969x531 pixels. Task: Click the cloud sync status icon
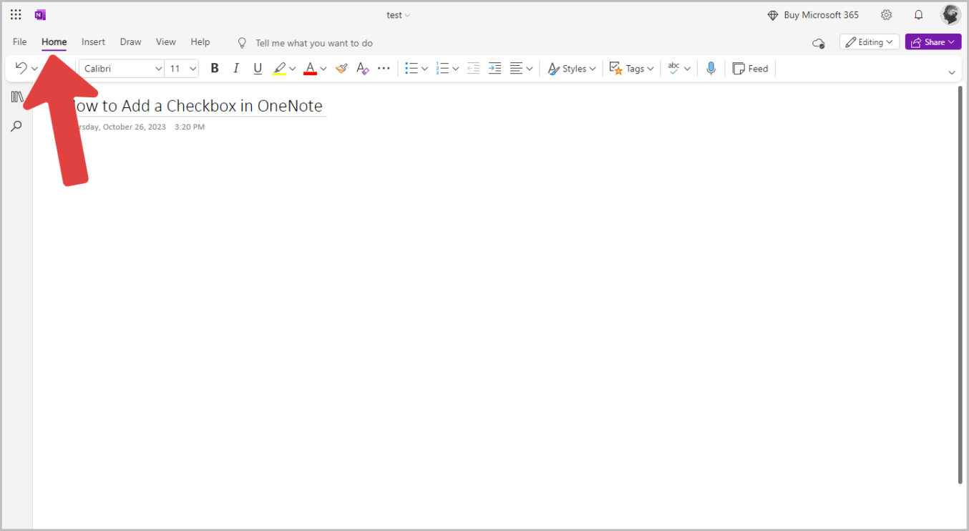[819, 43]
